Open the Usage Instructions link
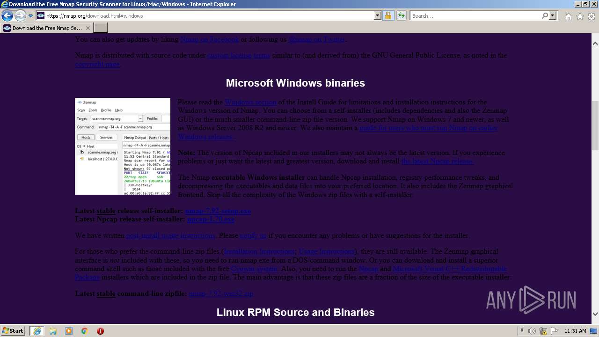Viewport: 599px width, 337px height. (x=326, y=251)
